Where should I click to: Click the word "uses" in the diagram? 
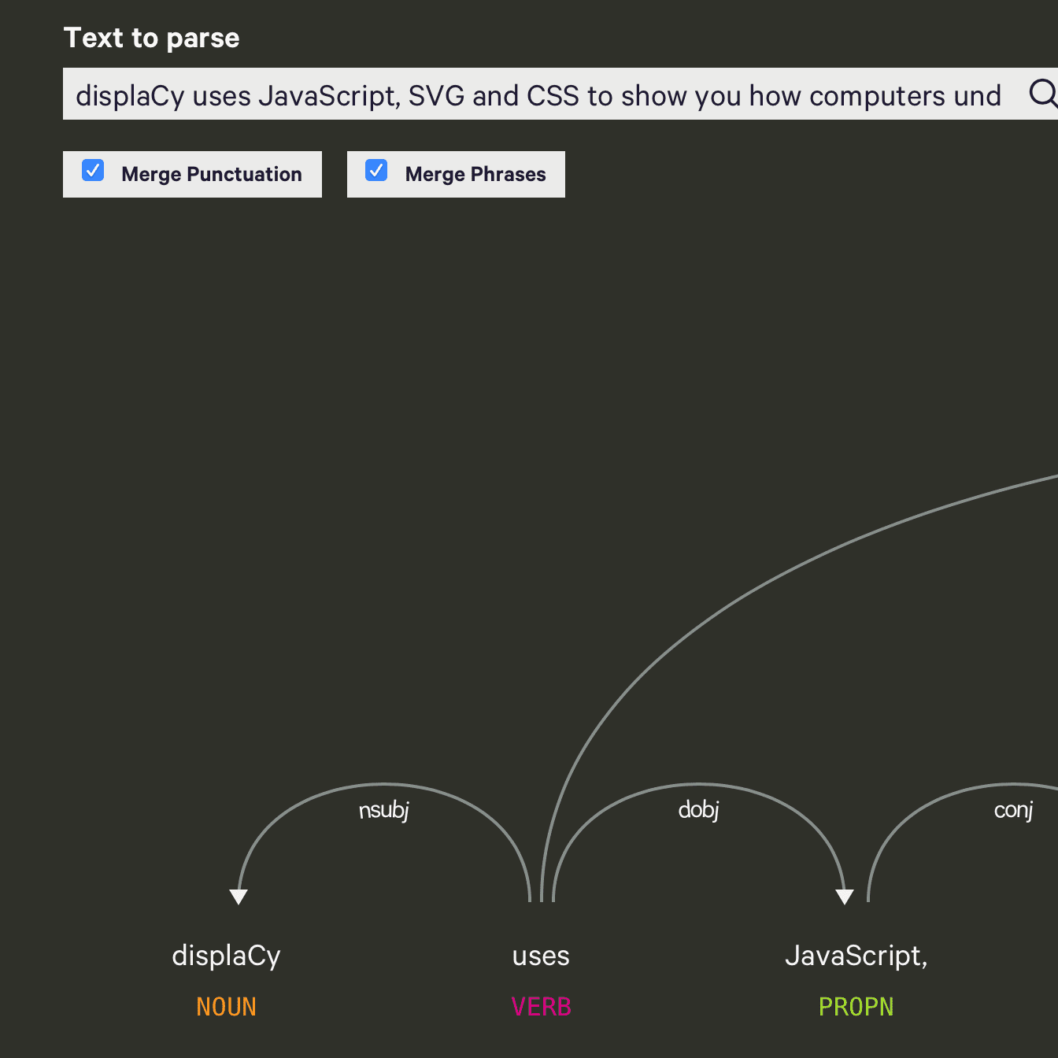541,956
